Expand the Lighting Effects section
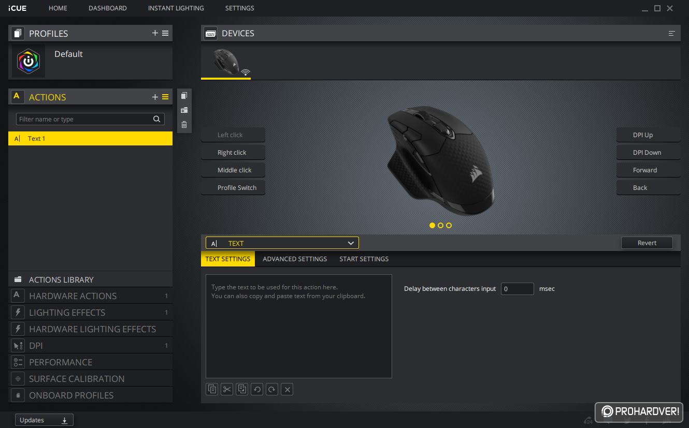Screen dimensions: 689x428 pos(90,313)
